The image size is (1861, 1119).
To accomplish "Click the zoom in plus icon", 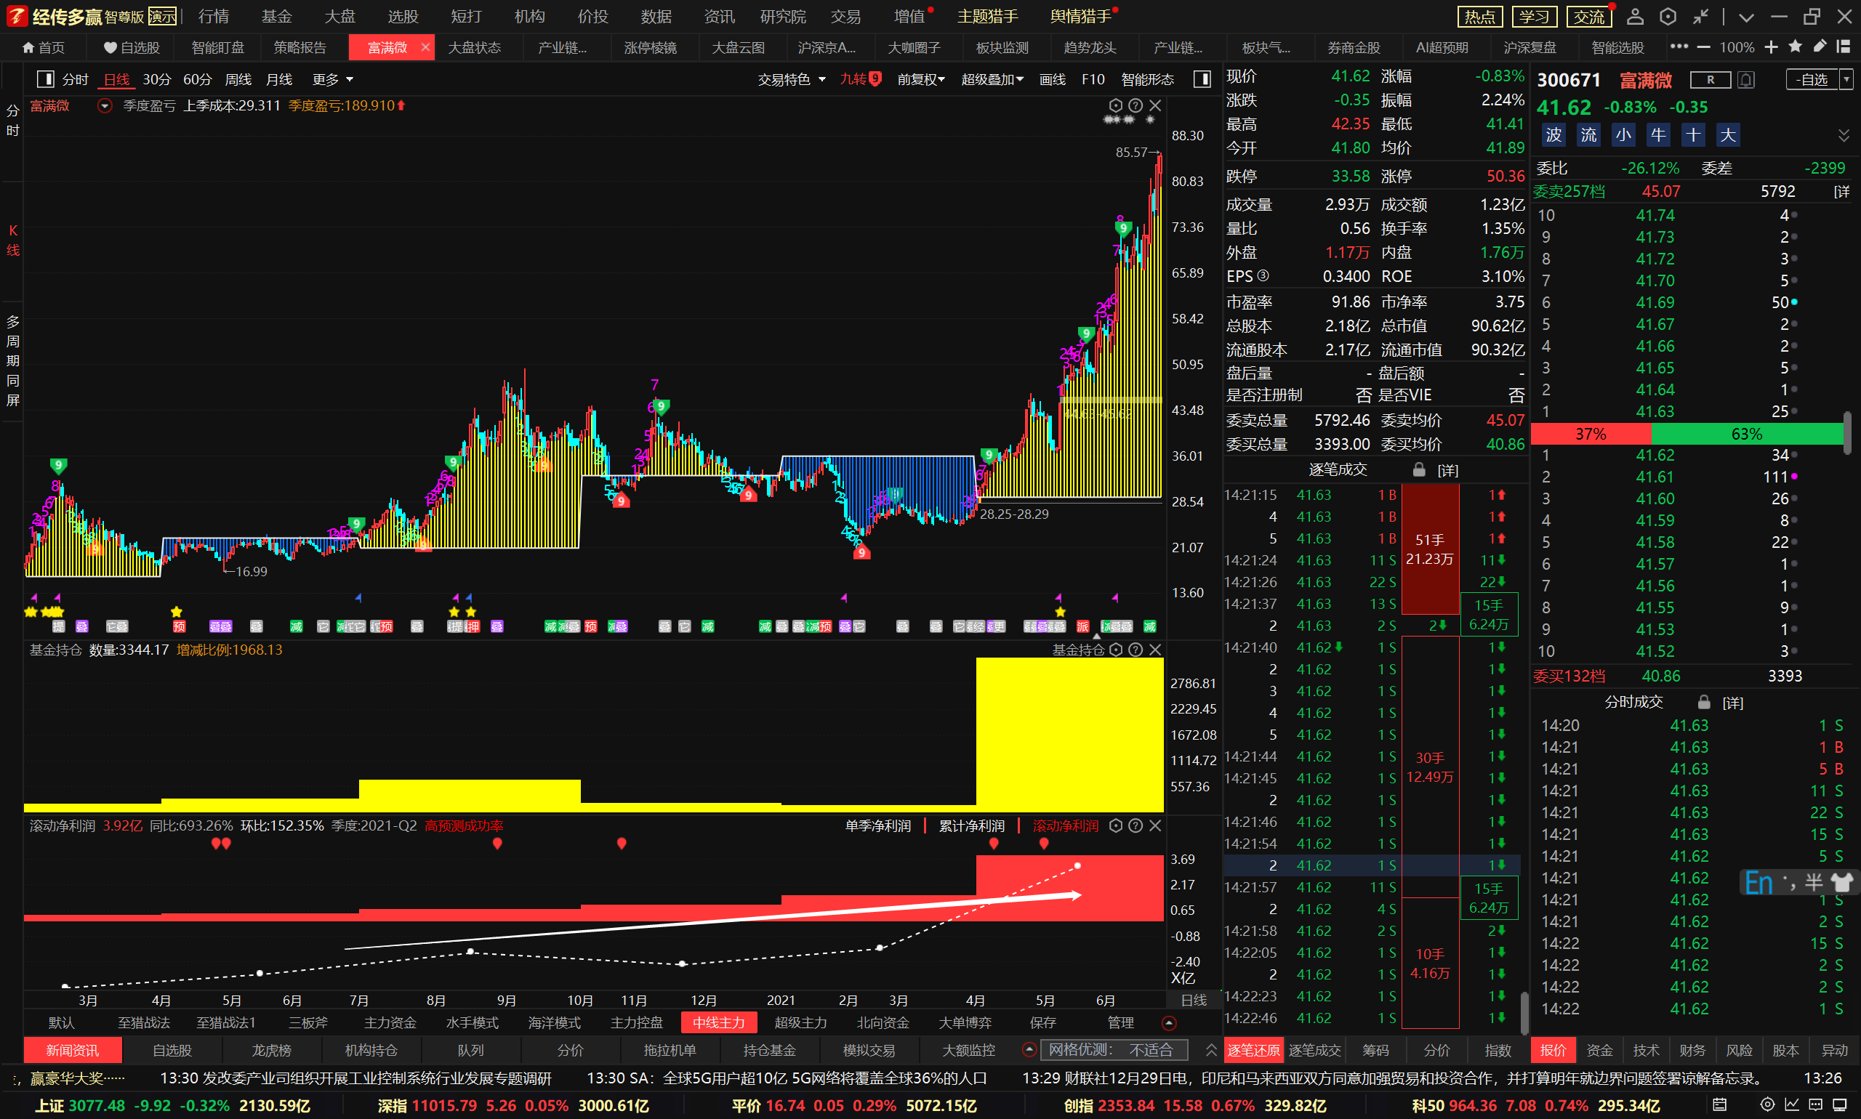I will coord(1772,47).
